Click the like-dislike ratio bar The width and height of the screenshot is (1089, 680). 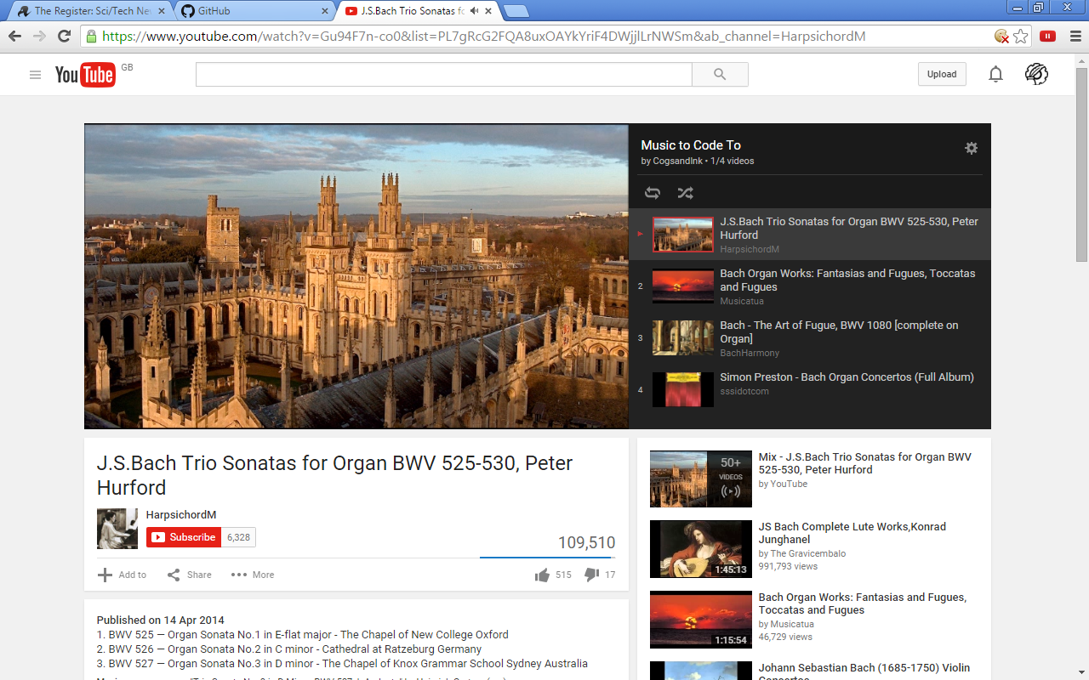pos(547,558)
